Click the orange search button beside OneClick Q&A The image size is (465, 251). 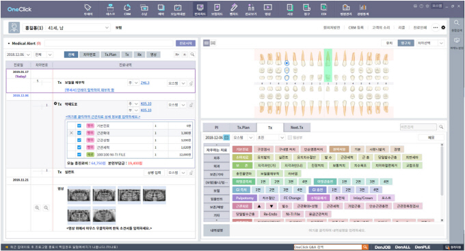365,247
